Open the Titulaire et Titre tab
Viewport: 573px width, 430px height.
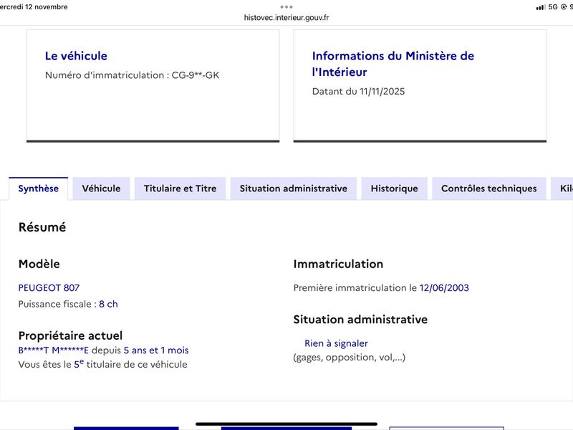click(180, 188)
